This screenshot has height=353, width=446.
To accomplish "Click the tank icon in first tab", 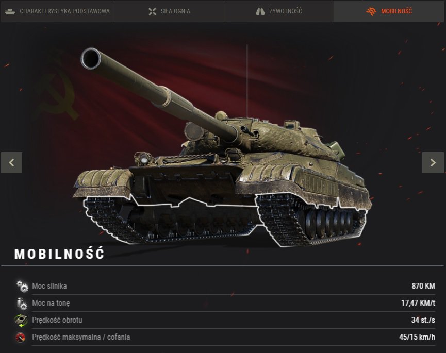I will (x=10, y=11).
